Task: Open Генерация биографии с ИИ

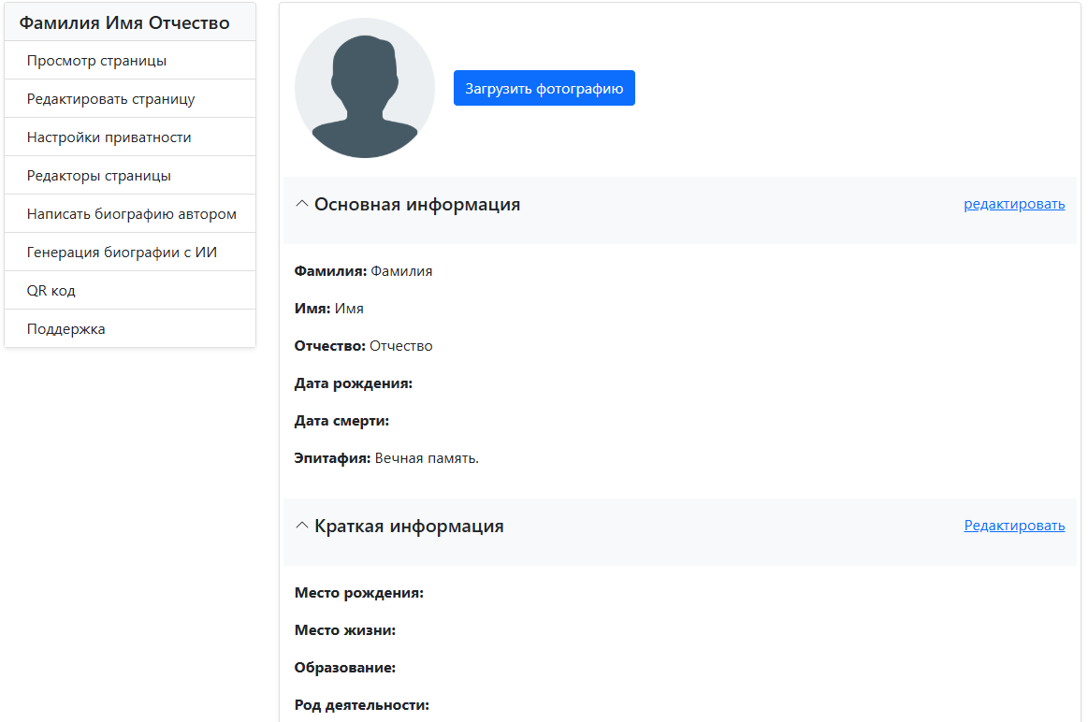Action: point(130,252)
